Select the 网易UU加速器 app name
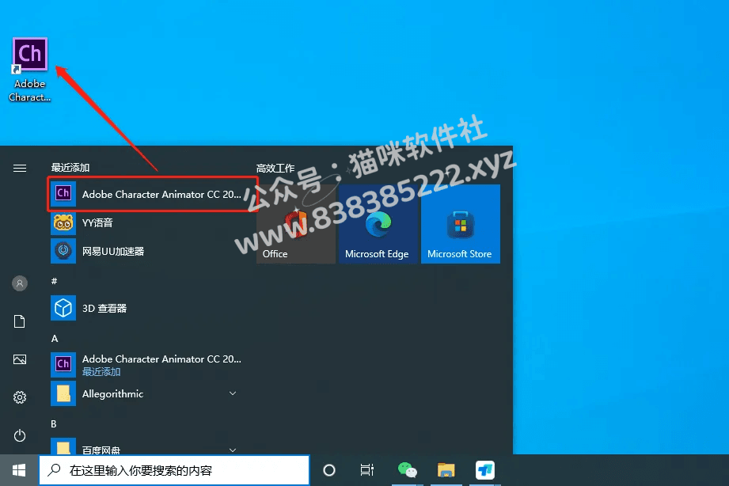Screen dimensions: 729x486 113,251
